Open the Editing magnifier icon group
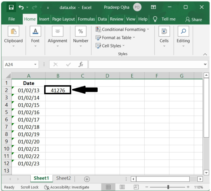 pyautogui.click(x=183, y=31)
